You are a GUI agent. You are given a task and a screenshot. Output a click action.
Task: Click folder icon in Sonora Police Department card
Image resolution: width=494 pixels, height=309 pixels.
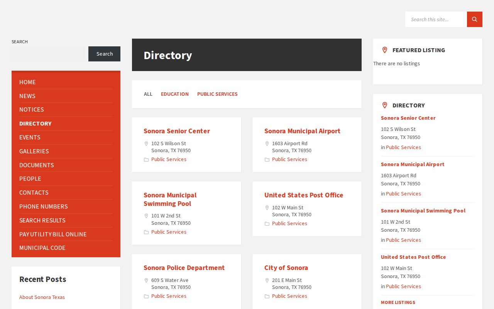click(x=146, y=296)
